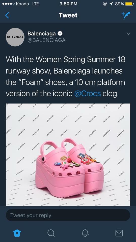Open the Notifications bell tab

(x=85, y=233)
